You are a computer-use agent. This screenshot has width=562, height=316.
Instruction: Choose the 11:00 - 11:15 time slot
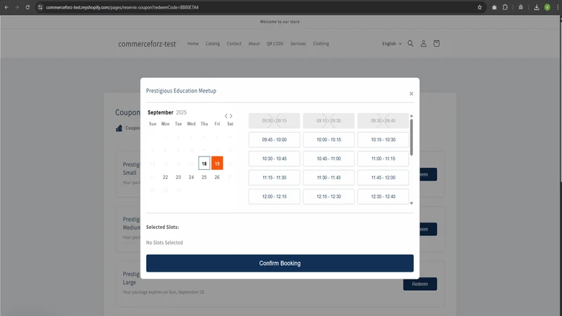pos(383,159)
